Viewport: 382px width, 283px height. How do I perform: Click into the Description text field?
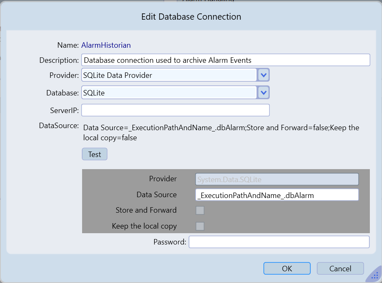click(225, 60)
